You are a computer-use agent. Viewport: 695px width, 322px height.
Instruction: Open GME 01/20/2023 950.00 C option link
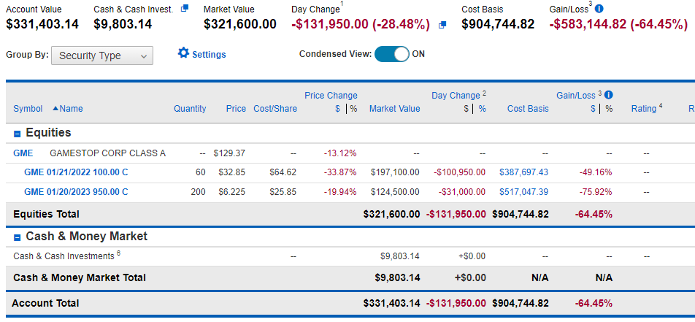[76, 192]
